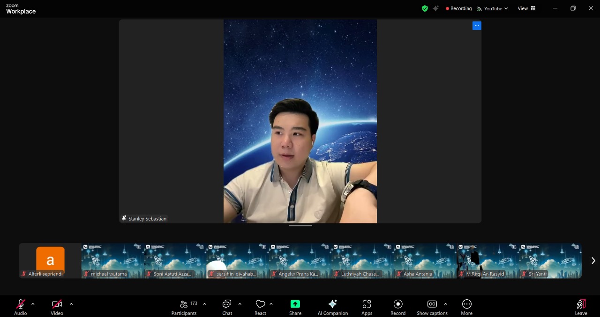Open the Apps panel
This screenshot has width=600, height=317.
pos(367,307)
